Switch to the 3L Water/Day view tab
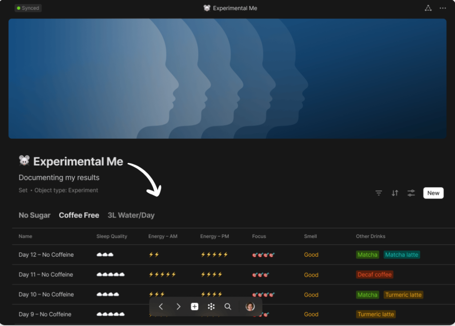This screenshot has height=326, width=455. coord(131,215)
